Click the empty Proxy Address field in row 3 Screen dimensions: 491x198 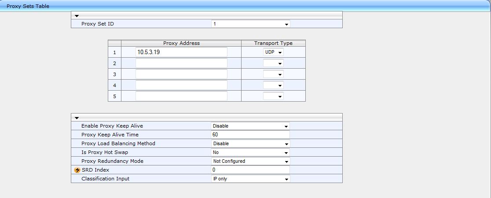[181, 74]
